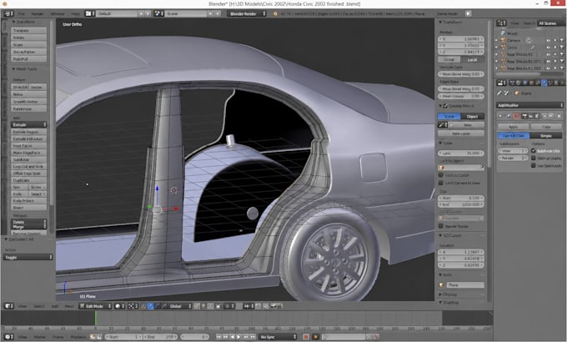Viewport: 567px width, 342px height.
Task: Select the Simple subdivision tab
Action: click(x=545, y=136)
